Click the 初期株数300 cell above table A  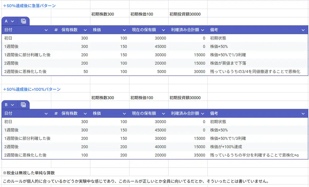[103, 14]
